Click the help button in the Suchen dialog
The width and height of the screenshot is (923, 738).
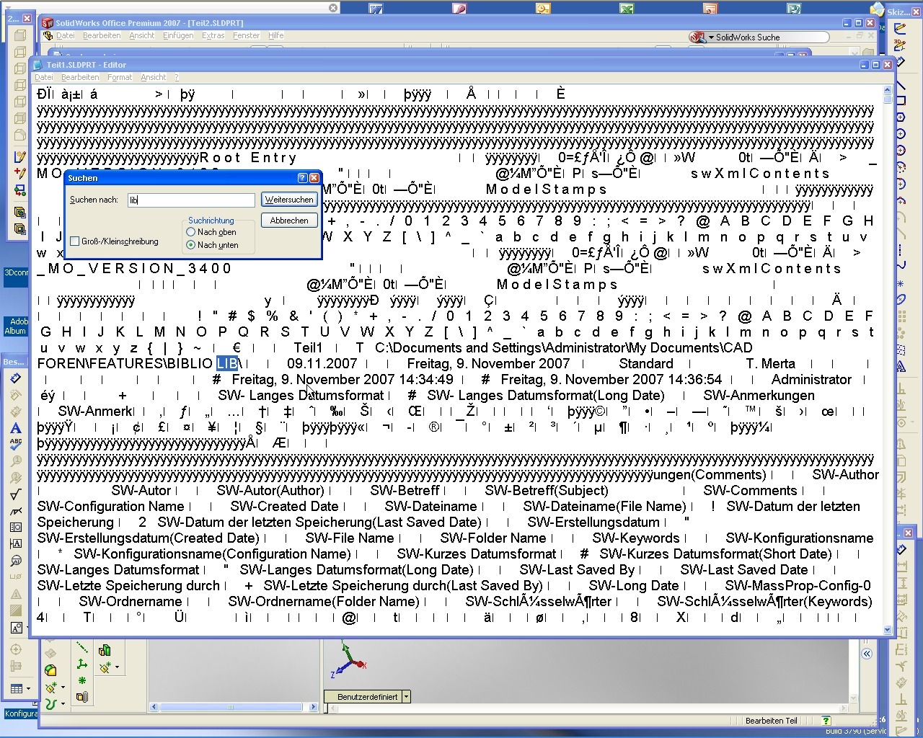[x=303, y=178]
